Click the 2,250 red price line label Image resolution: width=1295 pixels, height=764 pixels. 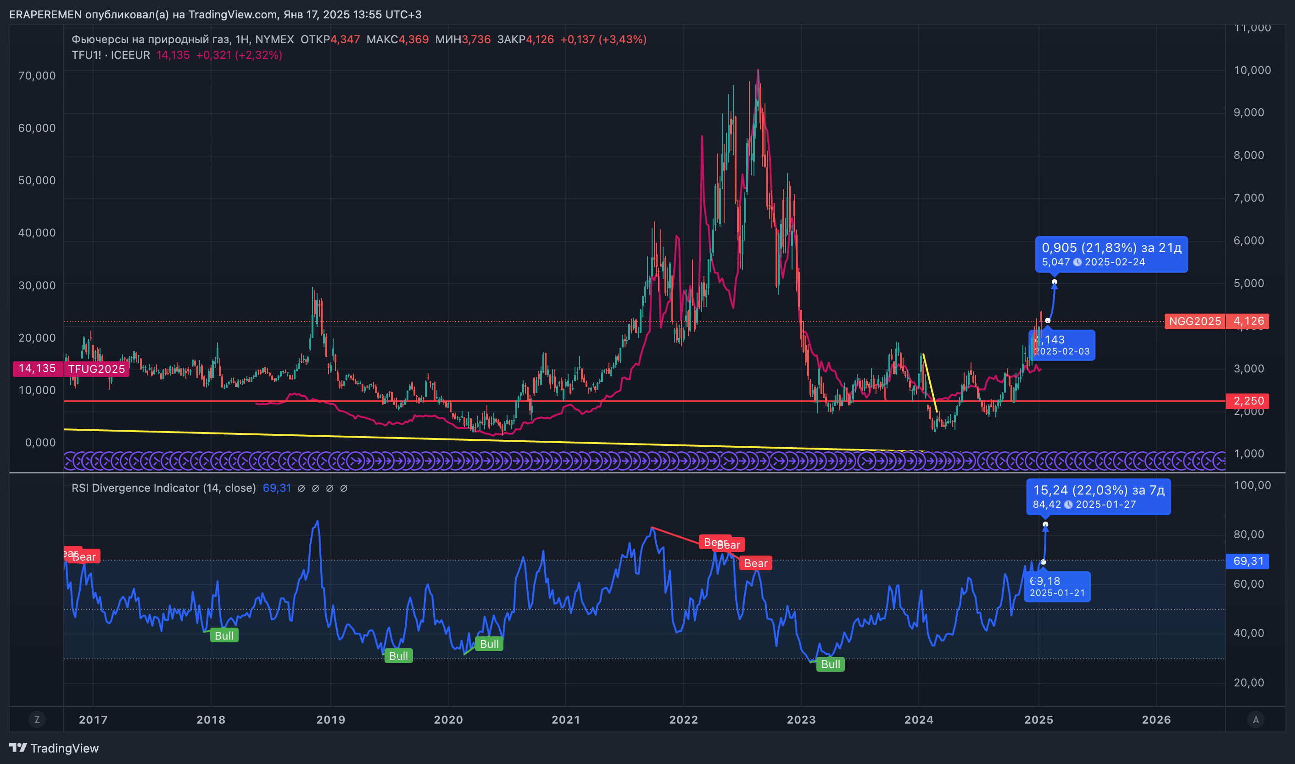1248,401
